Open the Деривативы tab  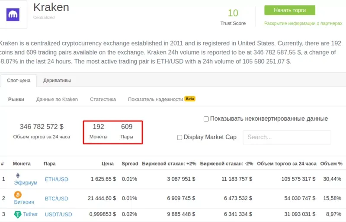pyautogui.click(x=57, y=81)
